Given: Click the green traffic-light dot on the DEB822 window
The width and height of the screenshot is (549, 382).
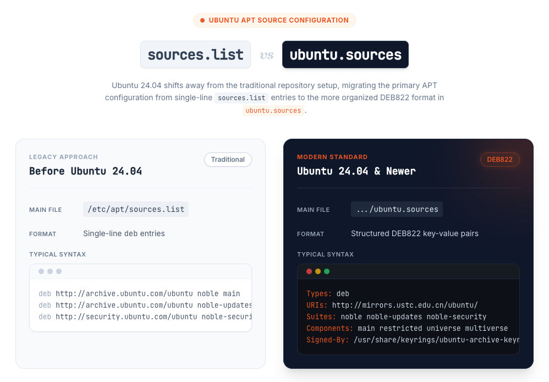Looking at the screenshot, I should click(327, 271).
